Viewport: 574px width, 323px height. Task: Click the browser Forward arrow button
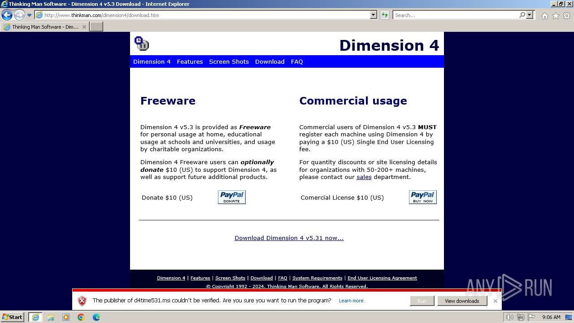pos(19,15)
